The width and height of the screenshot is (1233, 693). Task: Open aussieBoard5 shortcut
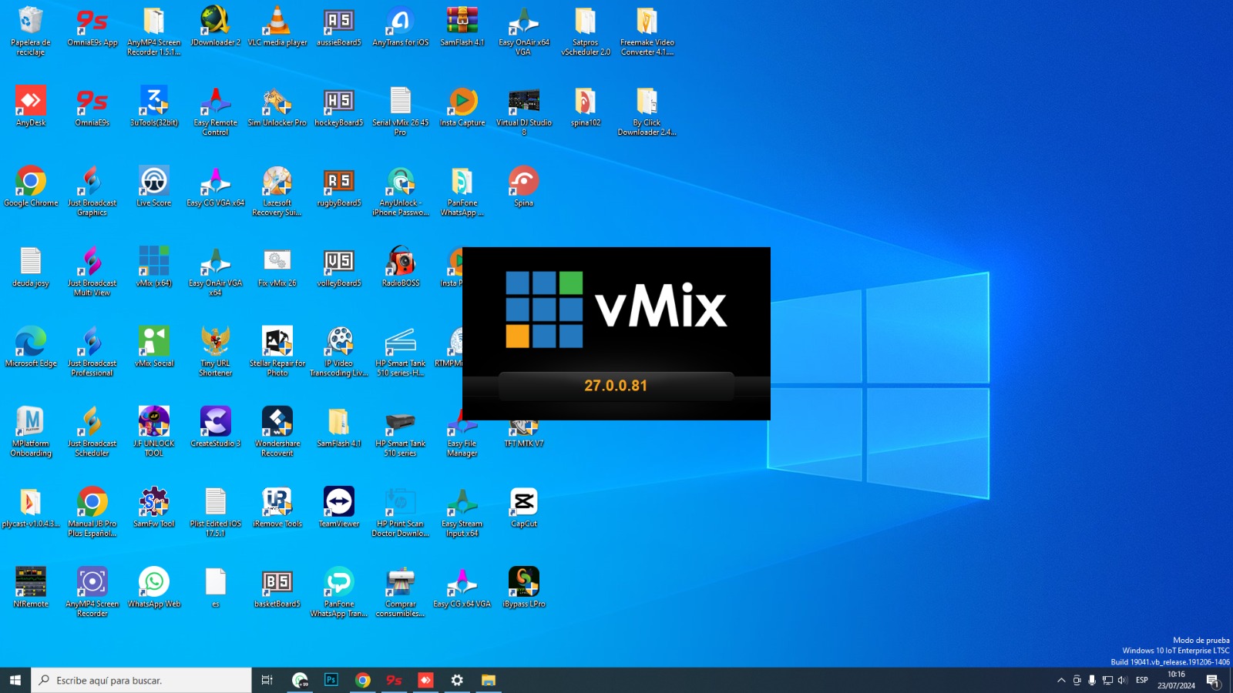point(339,27)
